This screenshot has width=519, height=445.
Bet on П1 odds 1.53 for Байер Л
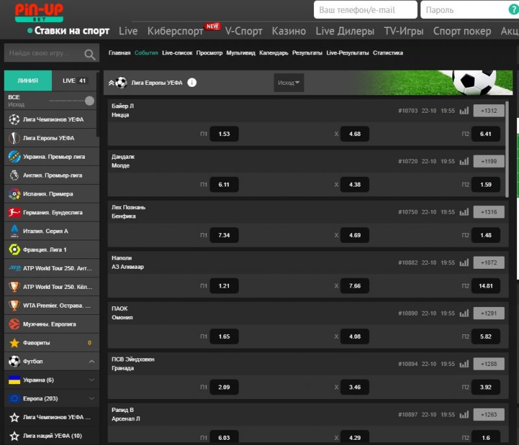coord(224,134)
